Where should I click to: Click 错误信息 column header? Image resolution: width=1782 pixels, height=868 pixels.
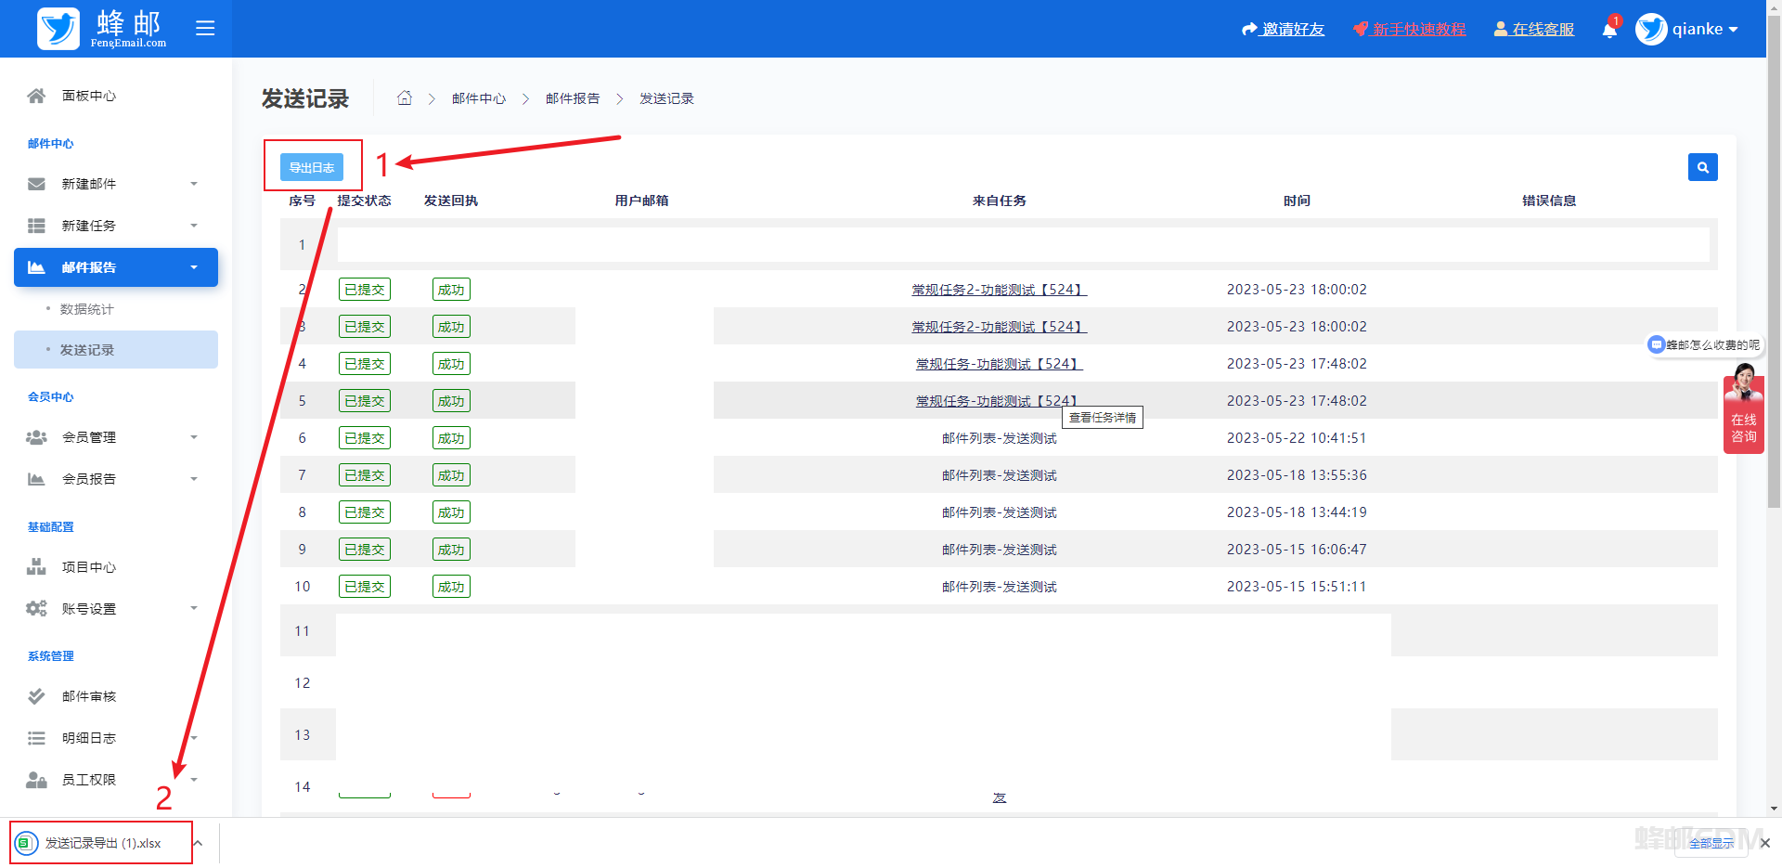point(1549,201)
